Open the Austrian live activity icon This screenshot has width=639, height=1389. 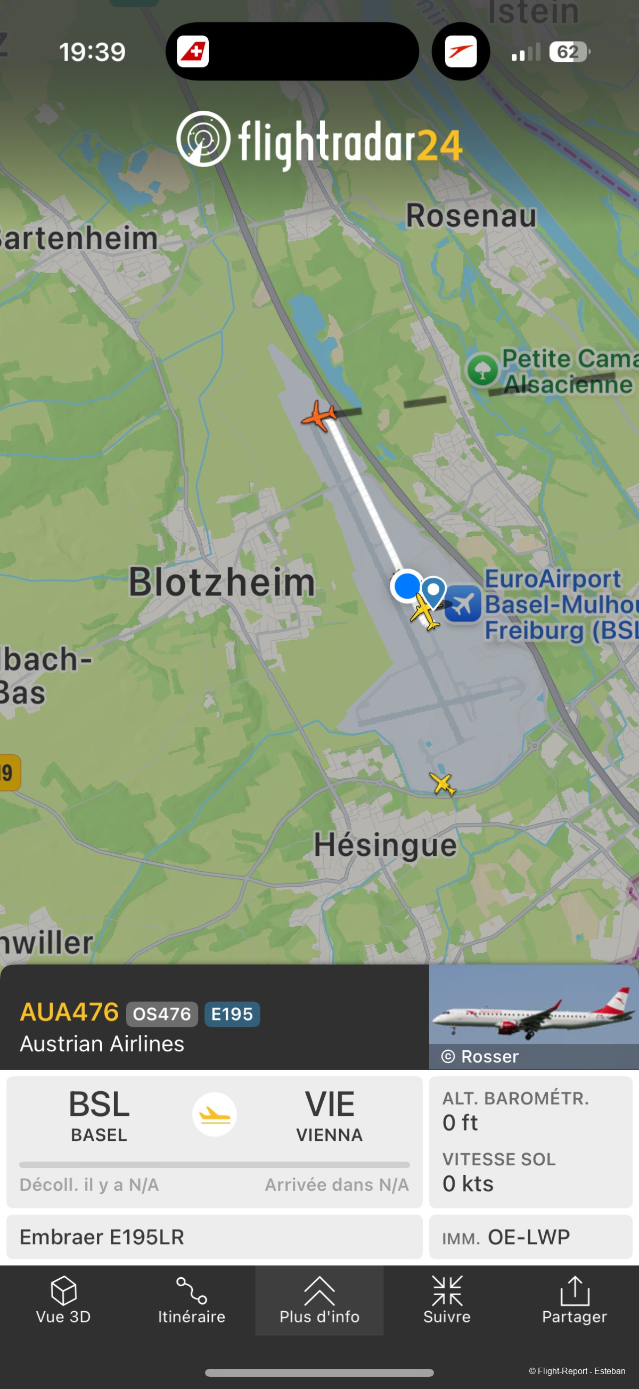click(461, 52)
